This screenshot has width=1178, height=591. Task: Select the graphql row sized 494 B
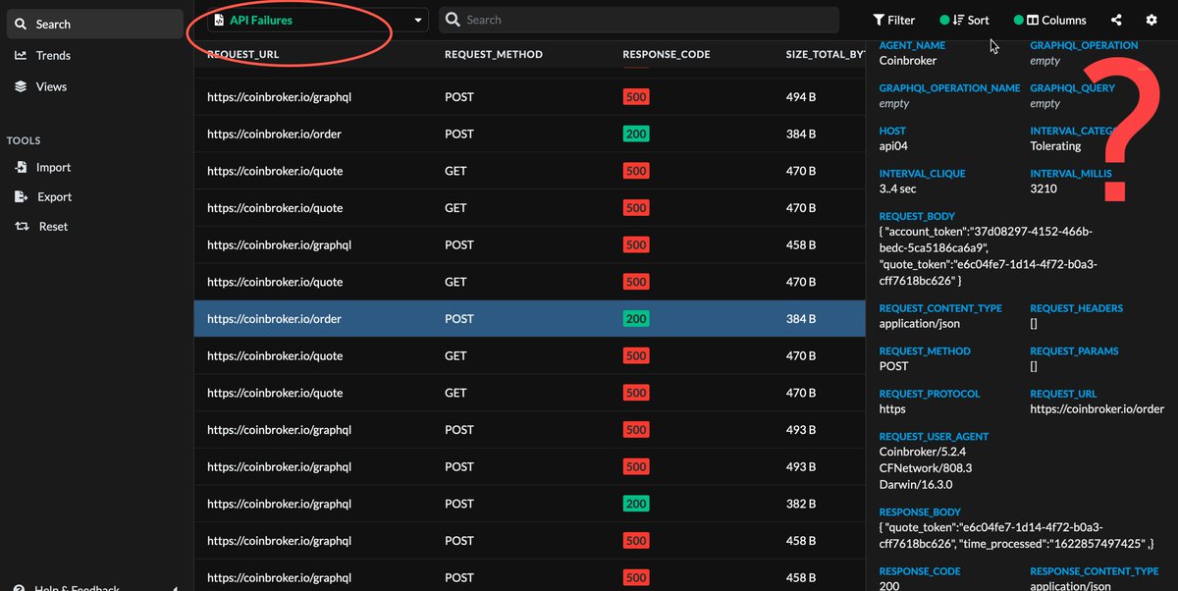530,97
